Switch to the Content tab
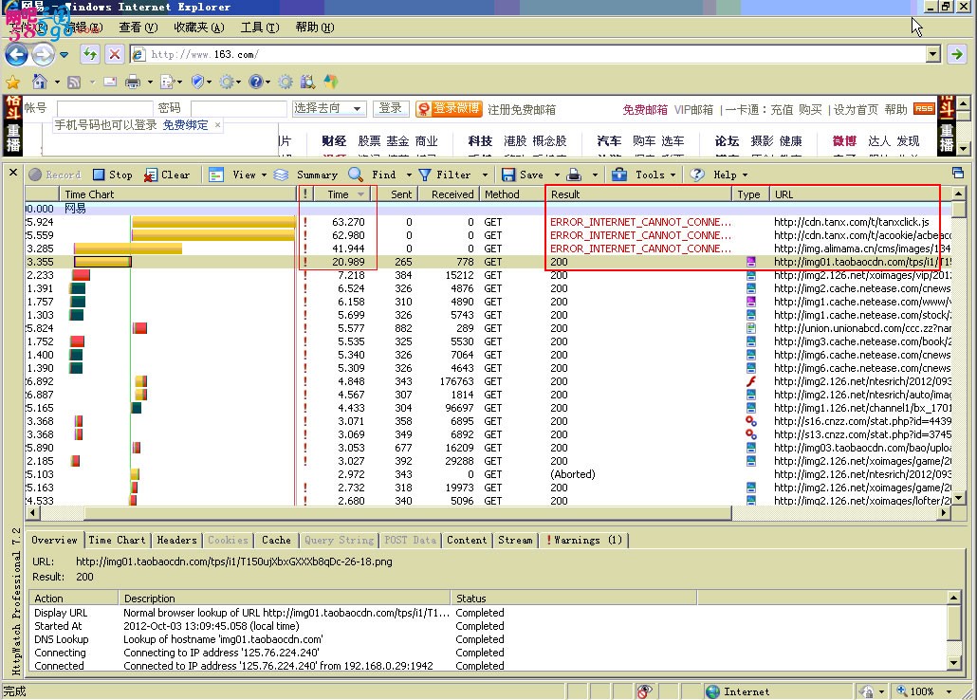Viewport: 977px width, 700px height. (467, 541)
